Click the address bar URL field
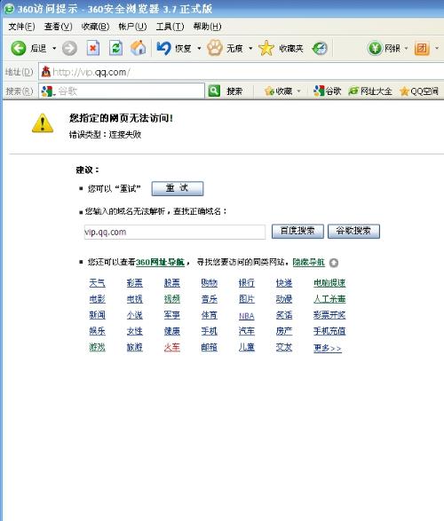The height and width of the screenshot is (521, 444). [242, 71]
